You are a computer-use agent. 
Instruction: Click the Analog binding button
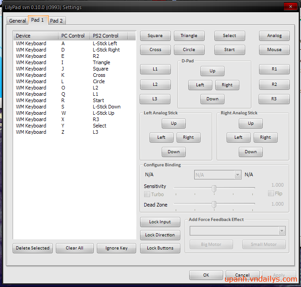274,36
